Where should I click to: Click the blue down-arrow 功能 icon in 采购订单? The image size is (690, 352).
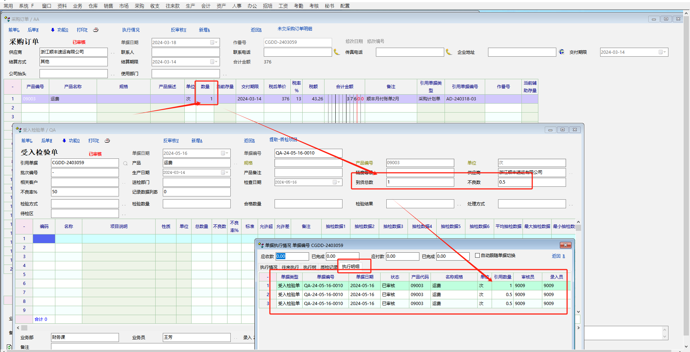tap(53, 30)
